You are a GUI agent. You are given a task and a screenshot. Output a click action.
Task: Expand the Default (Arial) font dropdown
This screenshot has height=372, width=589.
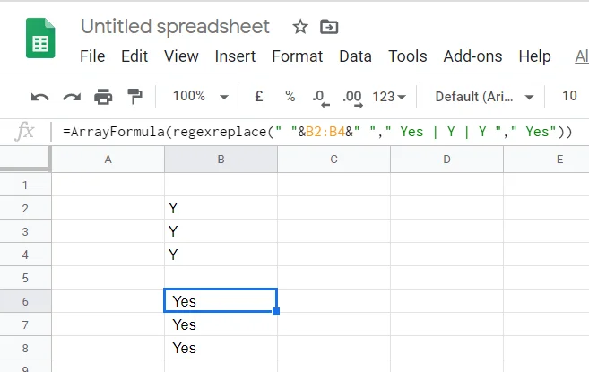click(x=484, y=96)
